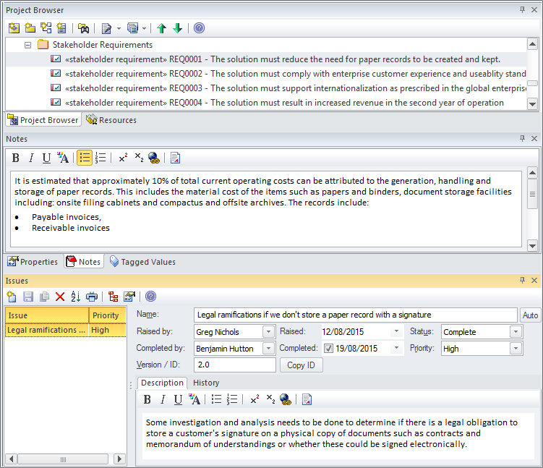This screenshot has height=468, width=543.
Task: Click the binoculars search icon in Project Browser
Action: pyautogui.click(x=84, y=28)
